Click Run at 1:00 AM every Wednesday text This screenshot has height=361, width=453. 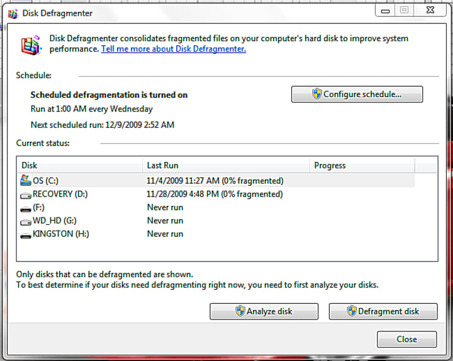point(92,109)
